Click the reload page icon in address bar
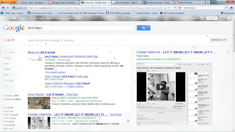Image resolution: width=235 pixels, height=132 pixels. [175, 8]
